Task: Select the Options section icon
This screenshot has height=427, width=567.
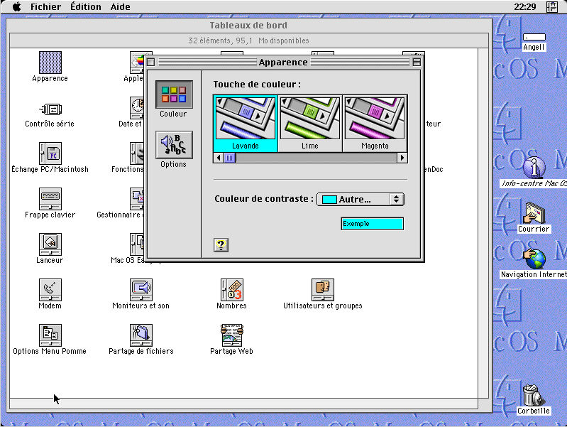Action: pos(174,145)
